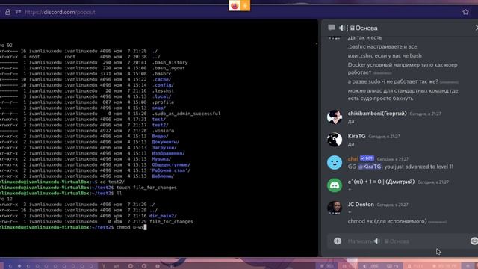Viewport: 478px width, 269px height.
Task: Click the message 'chmod +x (для исполняемого)'
Action: pos(387,221)
